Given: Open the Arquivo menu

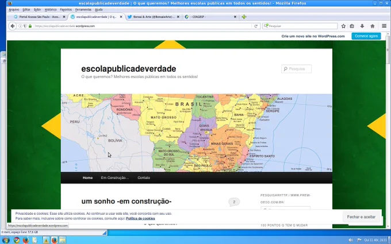Looking at the screenshot, I should point(14,9).
